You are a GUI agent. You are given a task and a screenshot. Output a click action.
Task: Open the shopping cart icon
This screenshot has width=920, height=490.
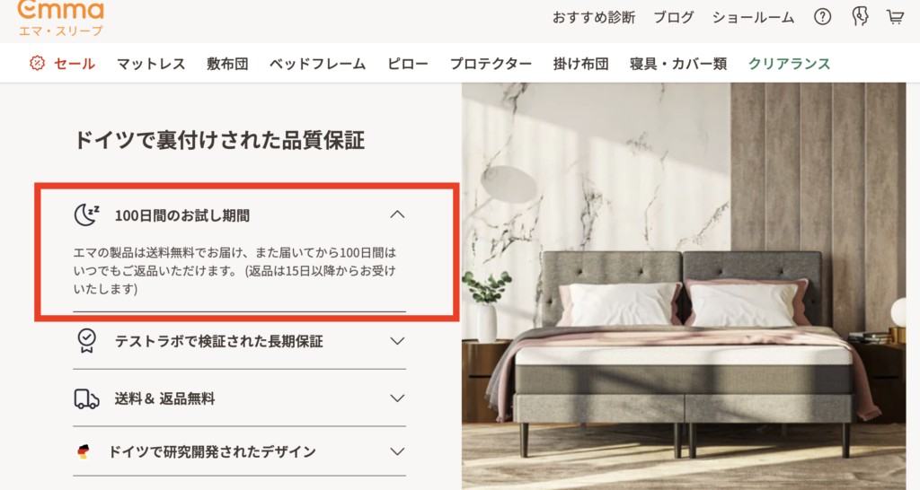point(895,17)
